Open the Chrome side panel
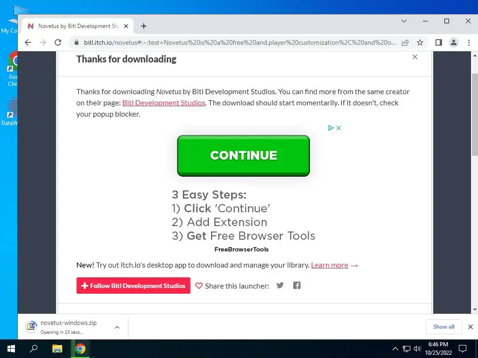 click(439, 42)
